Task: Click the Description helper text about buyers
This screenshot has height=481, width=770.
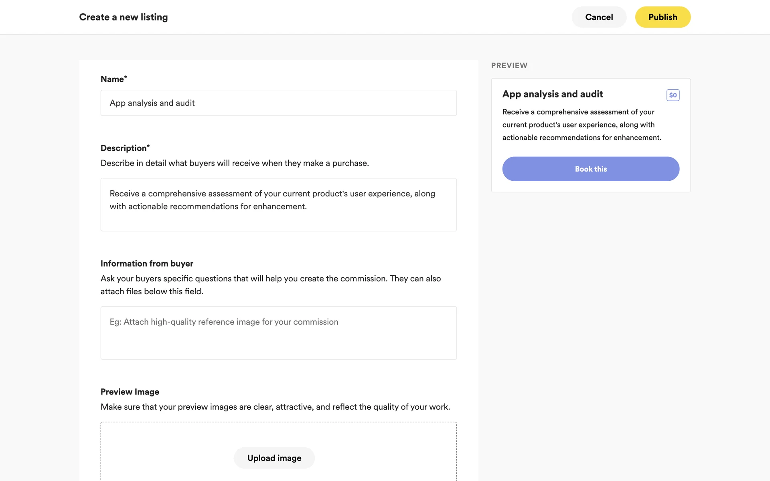Action: pyautogui.click(x=235, y=163)
